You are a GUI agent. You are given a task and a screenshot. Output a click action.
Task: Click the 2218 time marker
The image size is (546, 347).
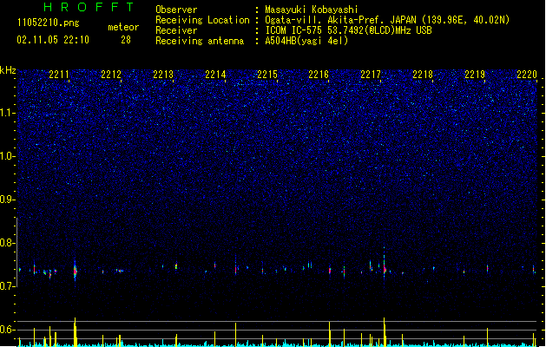tap(423, 74)
